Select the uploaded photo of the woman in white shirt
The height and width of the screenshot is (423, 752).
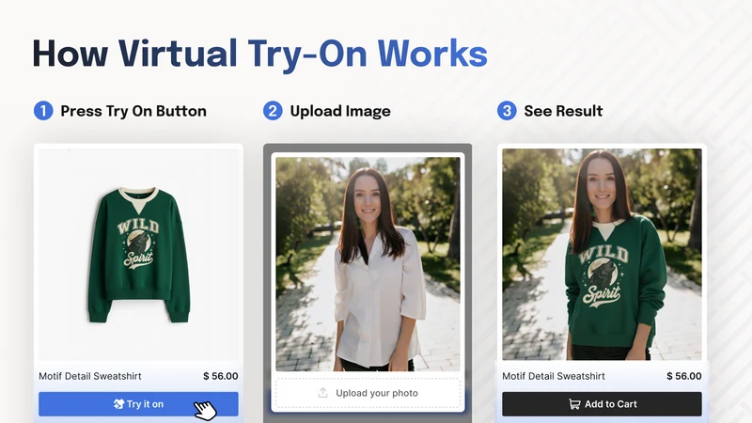pyautogui.click(x=368, y=264)
